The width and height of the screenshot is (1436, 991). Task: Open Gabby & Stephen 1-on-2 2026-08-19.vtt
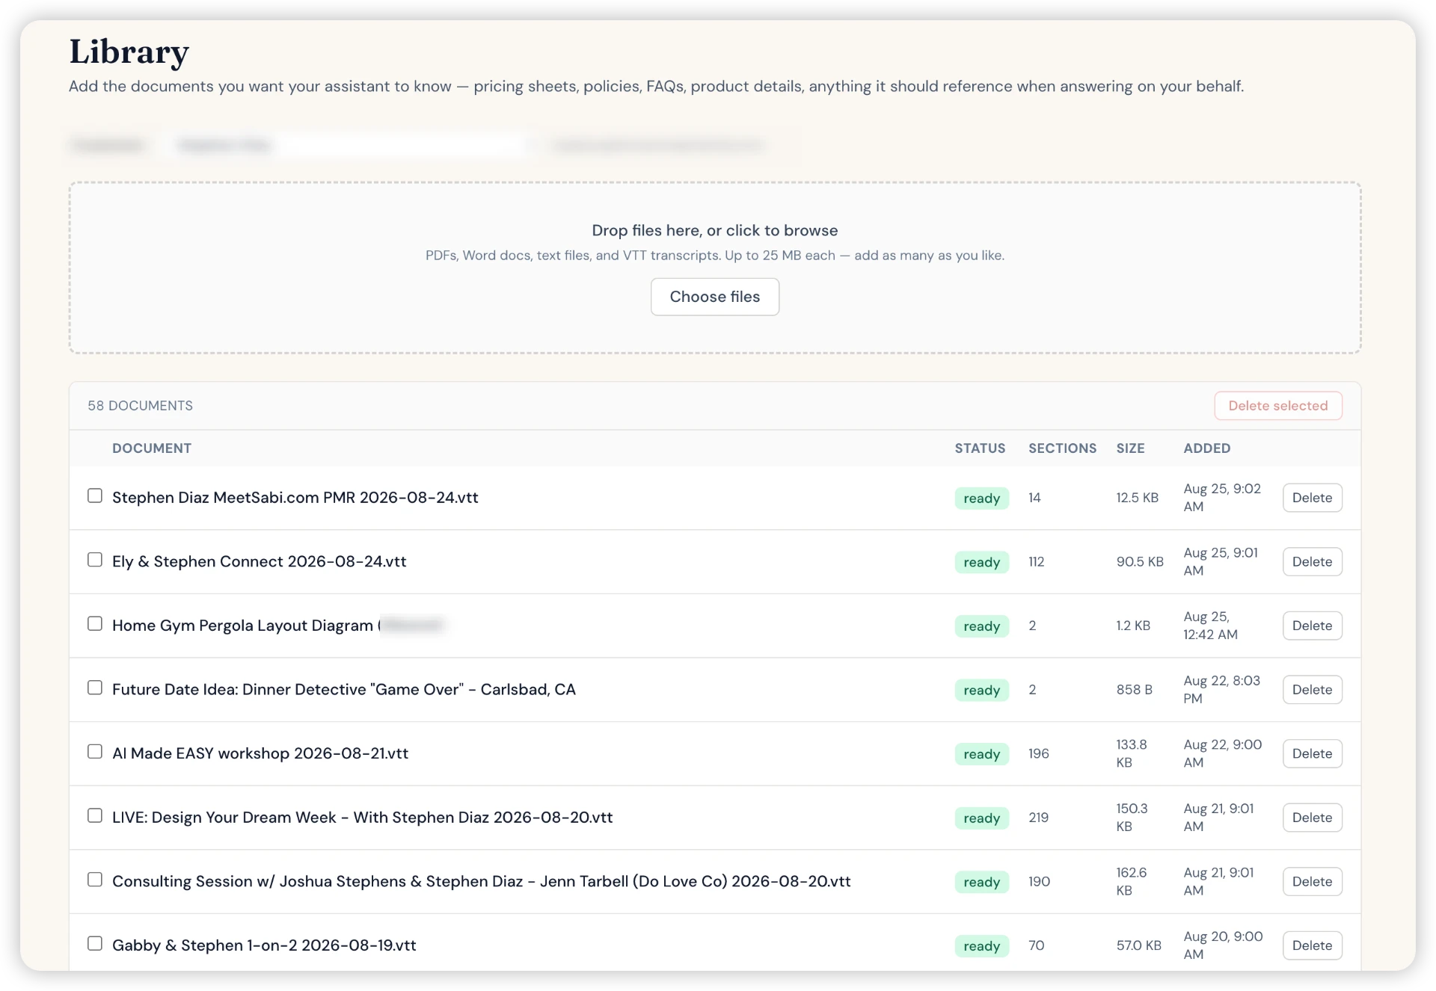coord(264,945)
